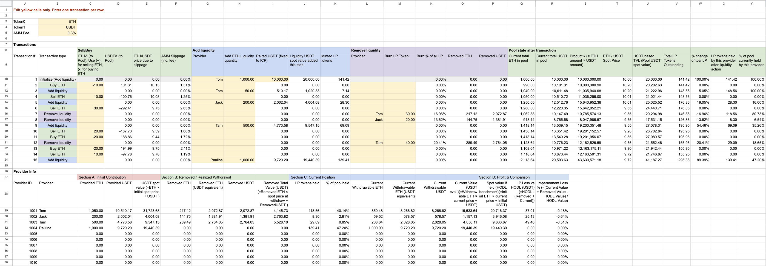Screen dimensions: 766x266
Task: Select the -0.64% impermanent loss cell
Action: pyautogui.click(x=552, y=217)
